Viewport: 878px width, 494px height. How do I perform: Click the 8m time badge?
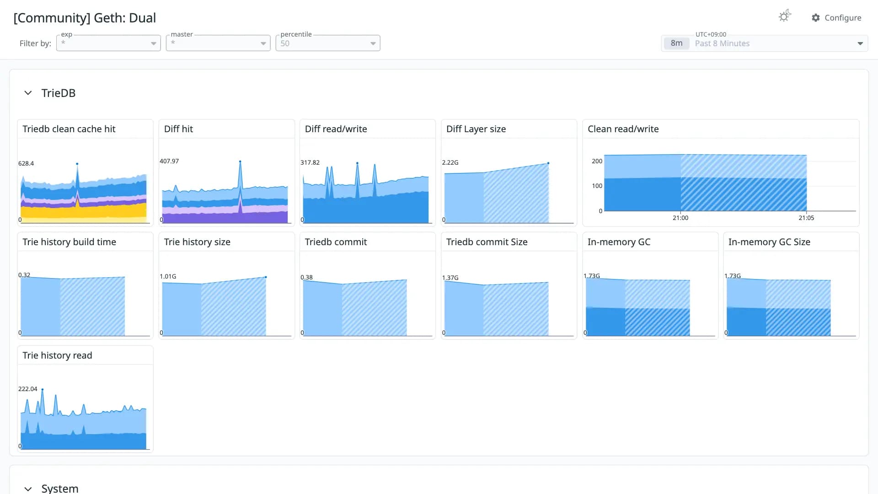click(676, 43)
